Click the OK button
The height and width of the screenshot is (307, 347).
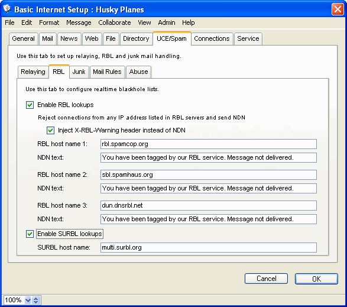point(316,279)
